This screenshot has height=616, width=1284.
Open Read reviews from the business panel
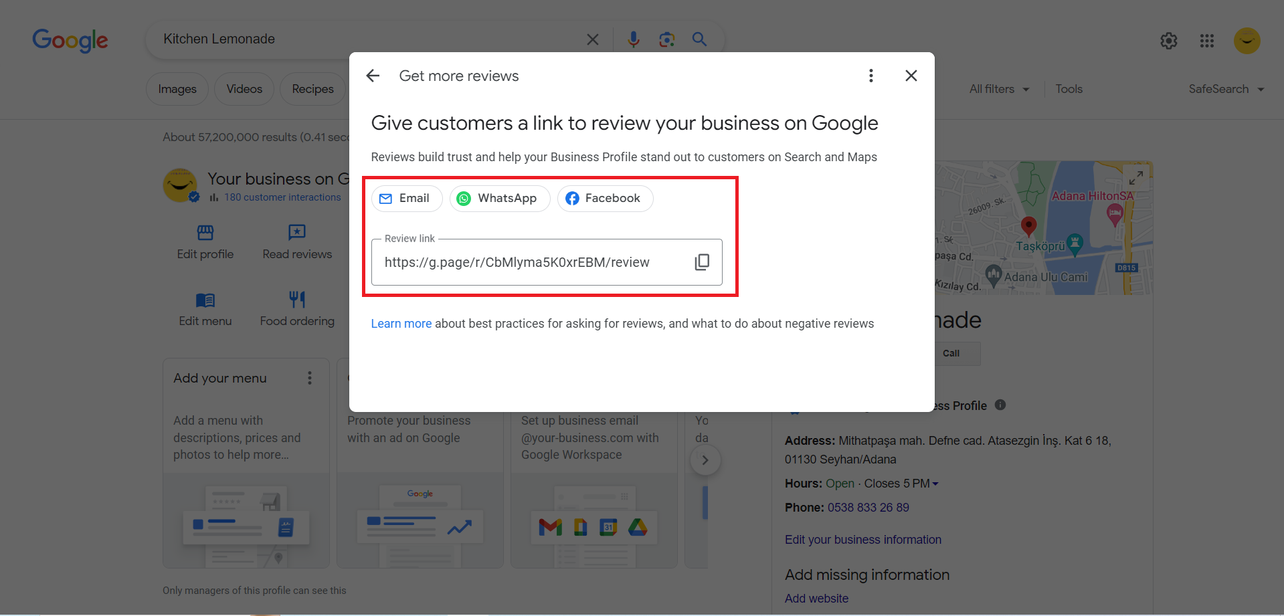[x=296, y=233]
